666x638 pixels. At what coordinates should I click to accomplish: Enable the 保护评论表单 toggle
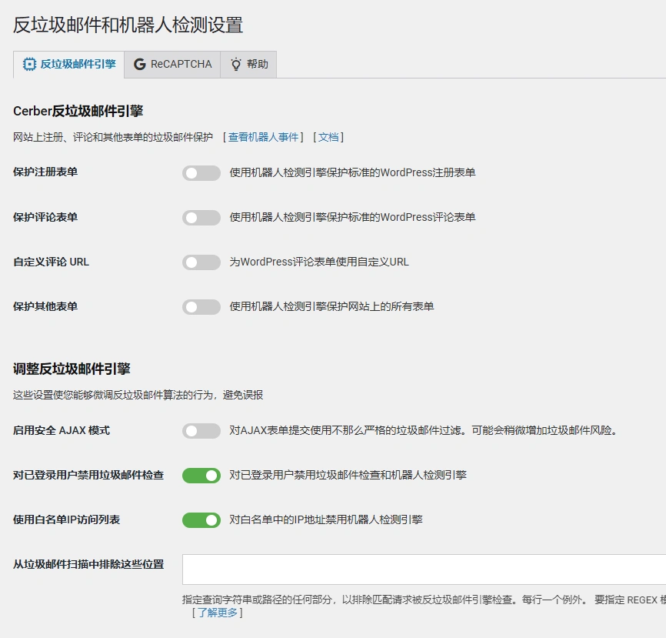(201, 217)
